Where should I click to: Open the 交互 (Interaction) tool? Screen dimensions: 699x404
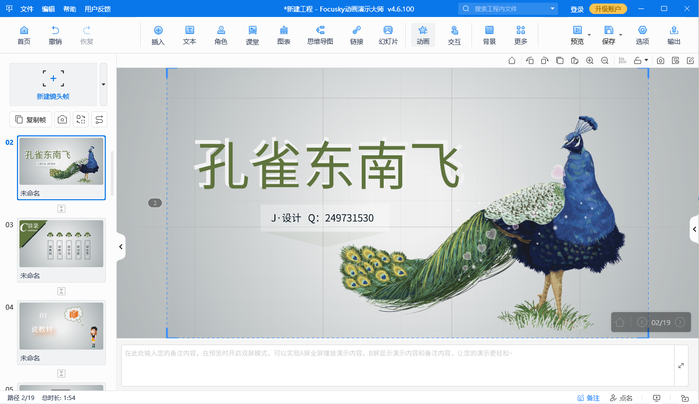[455, 35]
